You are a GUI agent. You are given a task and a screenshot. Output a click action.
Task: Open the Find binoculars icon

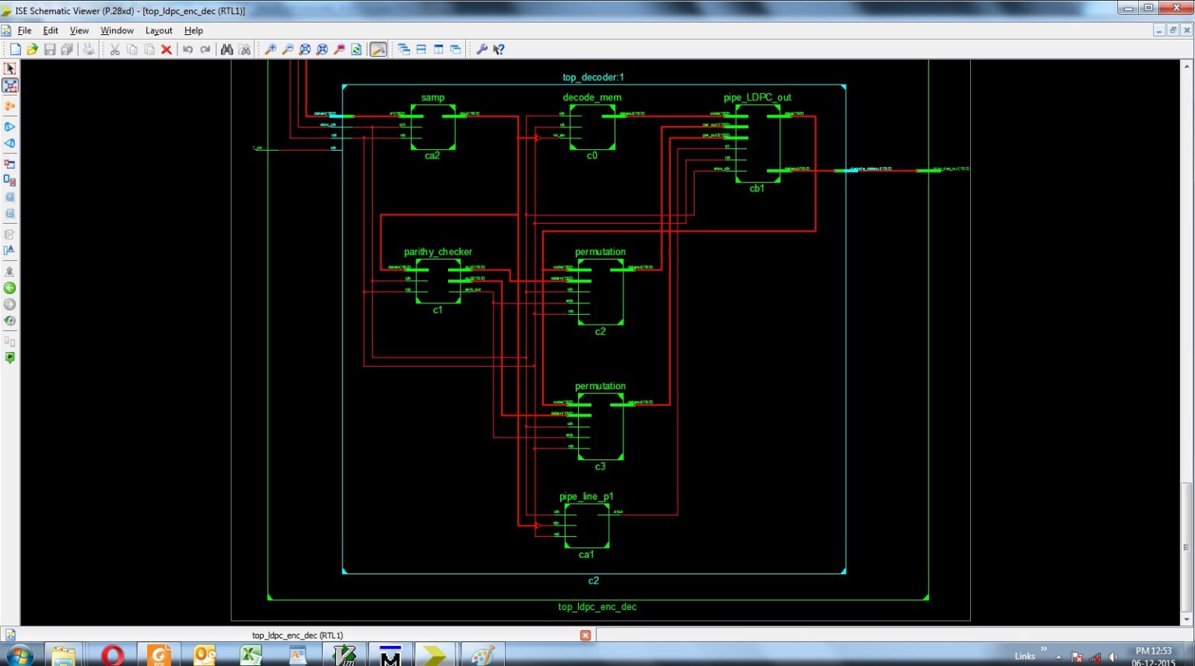(226, 49)
